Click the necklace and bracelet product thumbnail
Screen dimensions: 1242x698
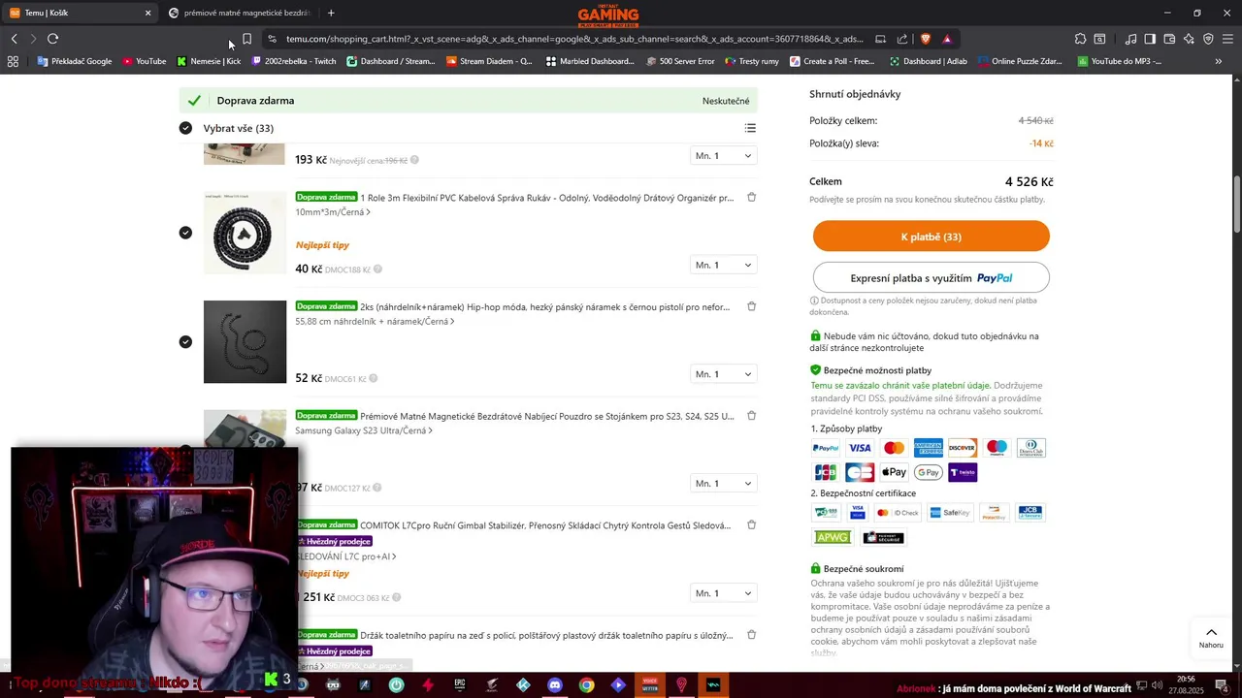245,342
